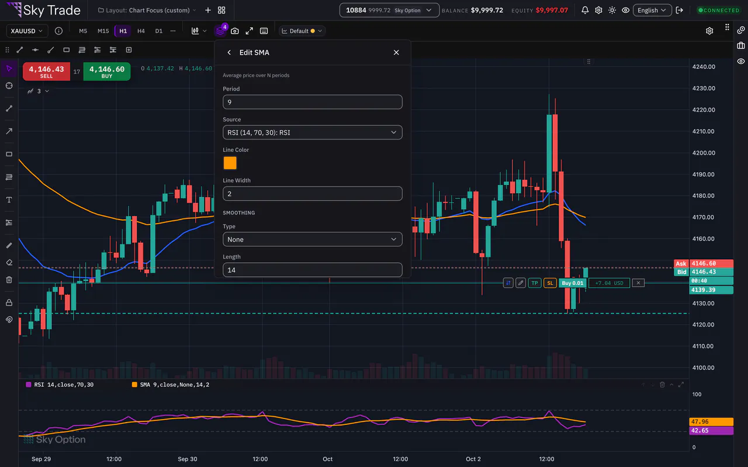Image resolution: width=748 pixels, height=467 pixels.
Task: Open account settings gear in top bar
Action: coord(598,10)
